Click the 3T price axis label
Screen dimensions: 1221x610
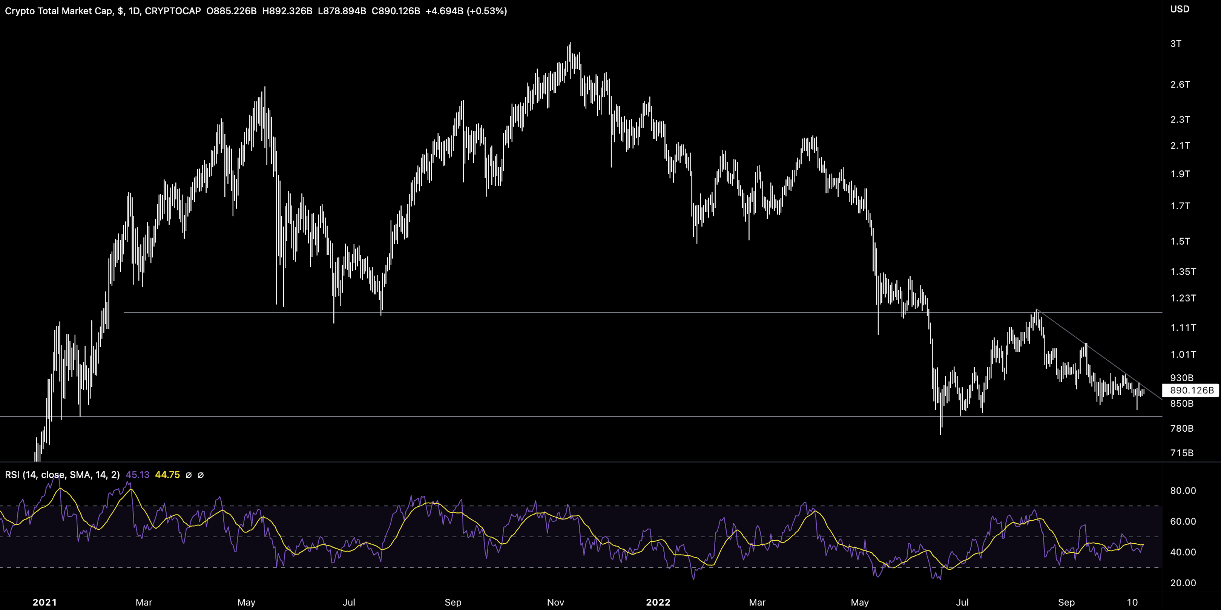[1176, 44]
